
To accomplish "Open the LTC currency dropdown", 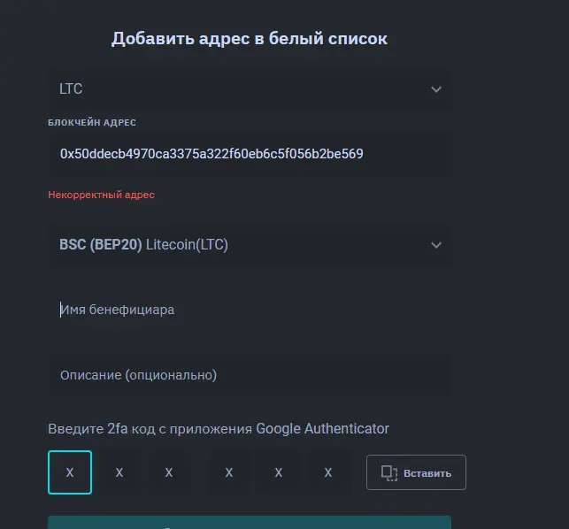I will tap(250, 88).
